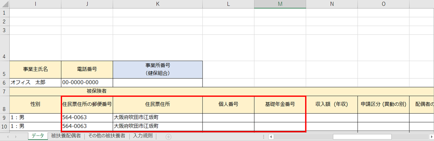Select the 基礎年金番号 header cell

pos(280,104)
